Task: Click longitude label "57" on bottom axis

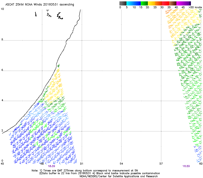Action: [x=161, y=164]
